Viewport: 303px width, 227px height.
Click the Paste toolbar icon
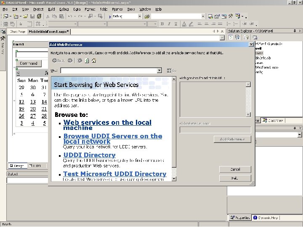[x=61, y=16]
